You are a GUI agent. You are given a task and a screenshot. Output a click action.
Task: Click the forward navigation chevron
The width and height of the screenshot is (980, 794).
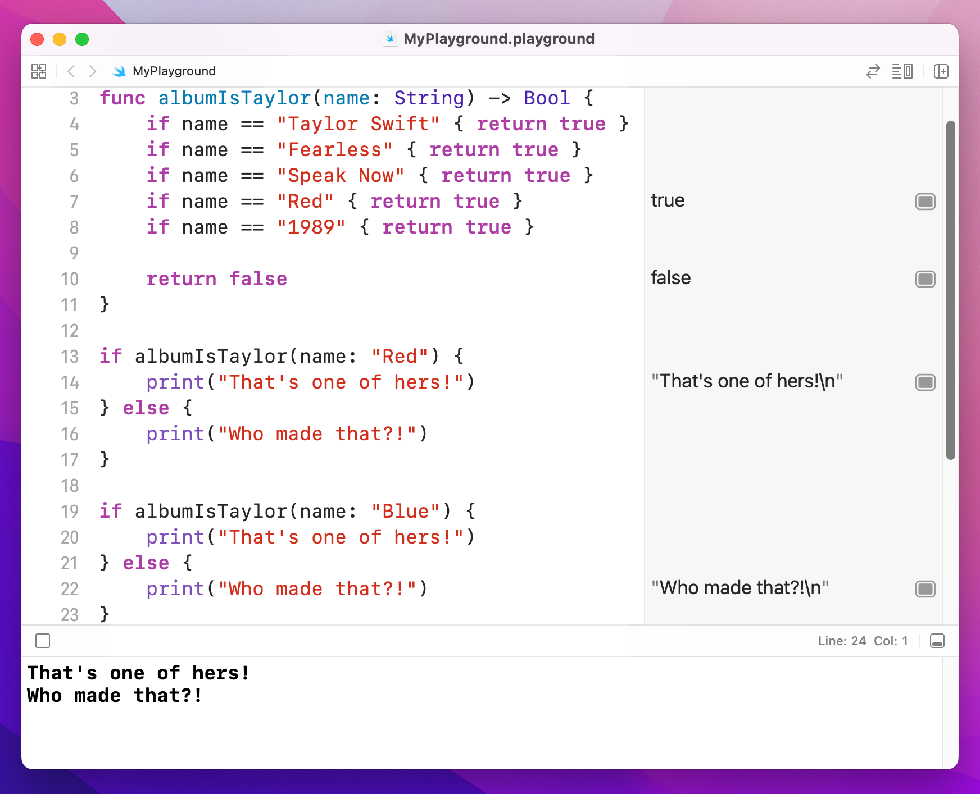click(x=92, y=71)
